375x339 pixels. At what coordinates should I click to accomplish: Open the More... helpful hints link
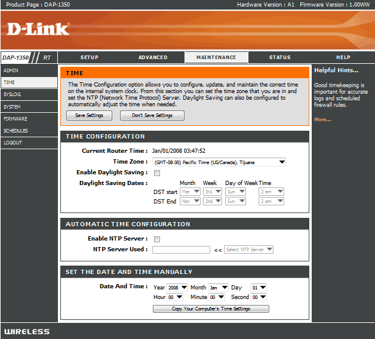click(322, 119)
